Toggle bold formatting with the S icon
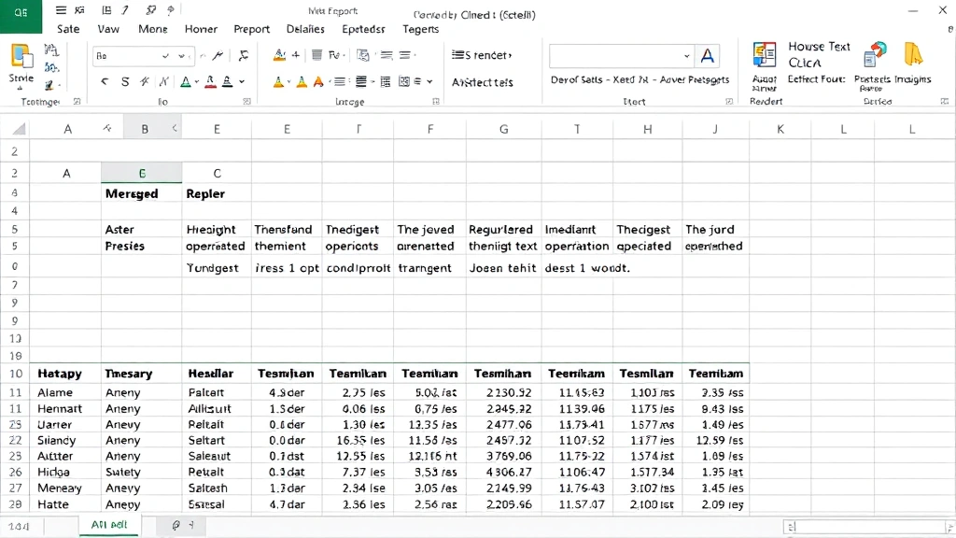956x538 pixels. [x=125, y=81]
